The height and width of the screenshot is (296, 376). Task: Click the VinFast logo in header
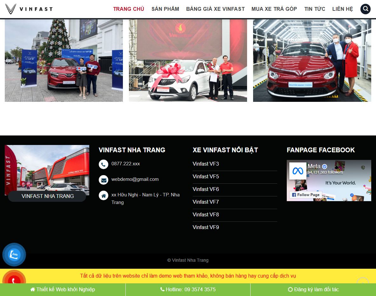coord(29,9)
